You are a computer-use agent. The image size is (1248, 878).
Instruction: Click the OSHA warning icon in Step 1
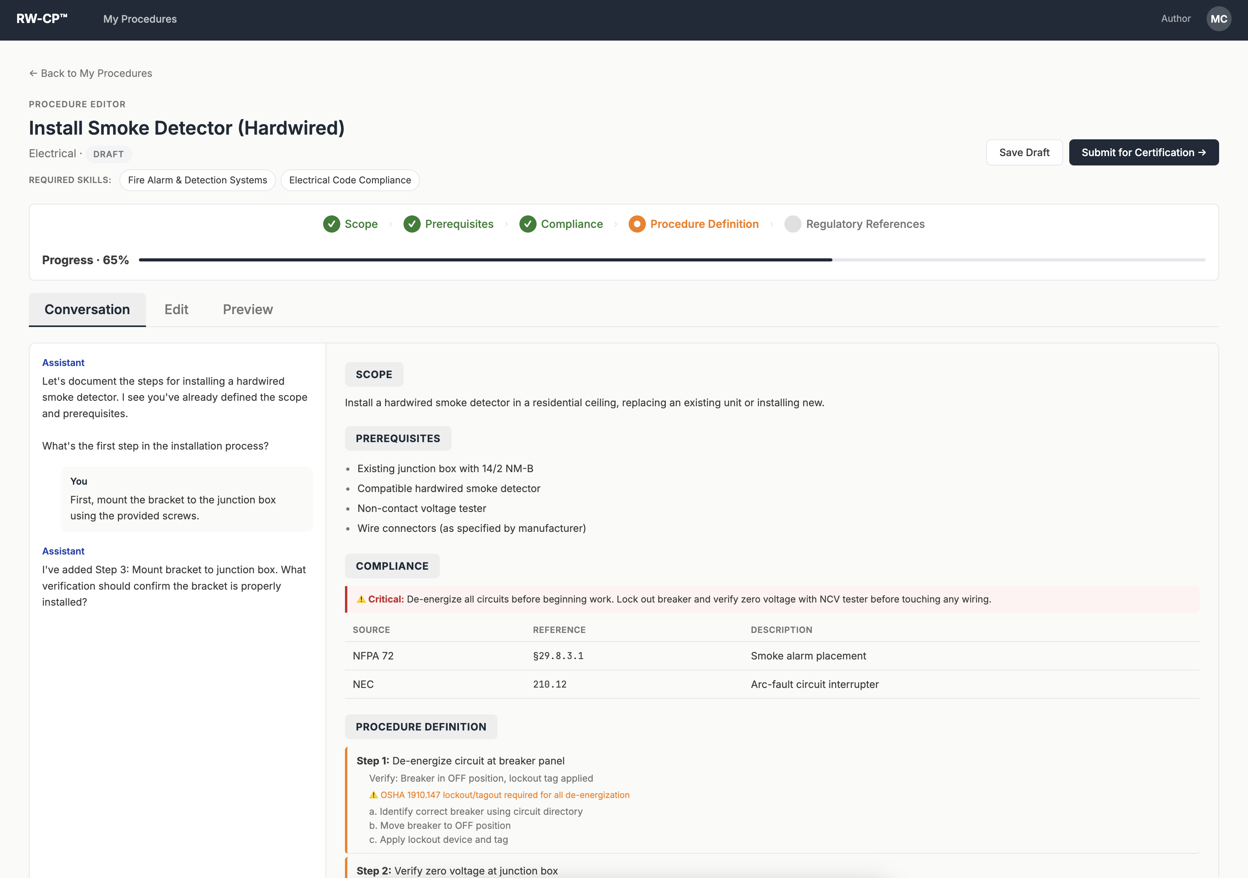coord(373,794)
